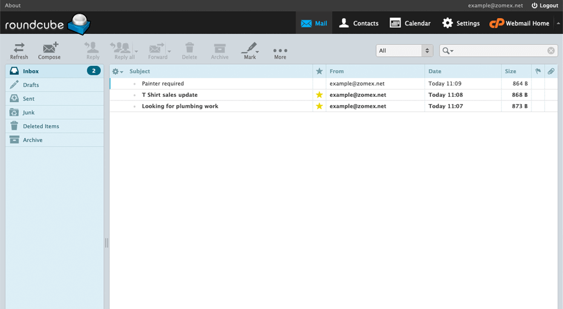
Task: Log out using the Logout button
Action: (545, 5)
